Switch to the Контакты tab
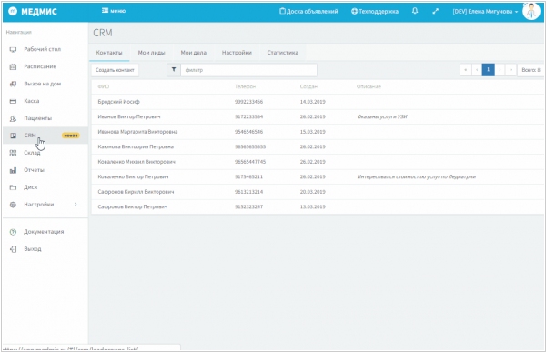546x352 pixels. point(109,53)
